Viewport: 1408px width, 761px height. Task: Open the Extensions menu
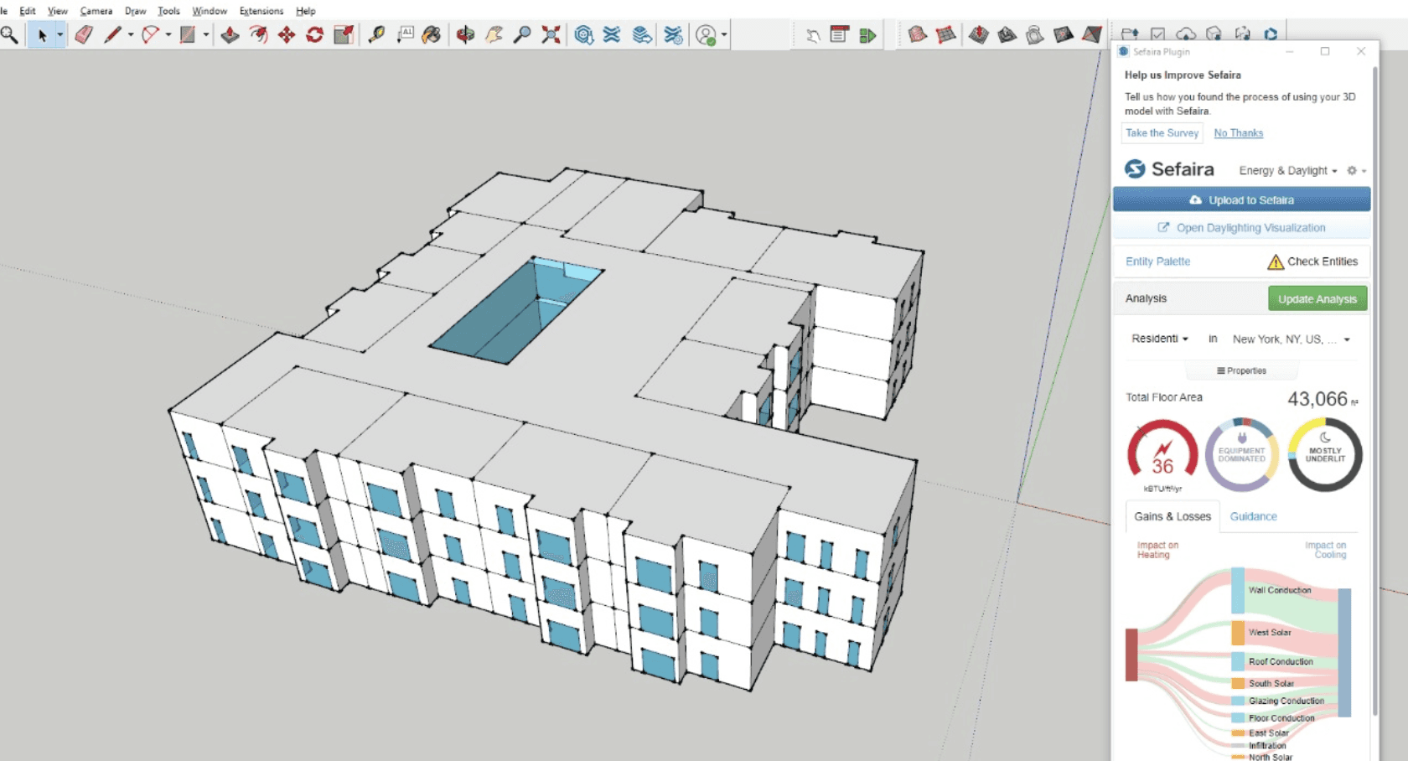click(261, 11)
